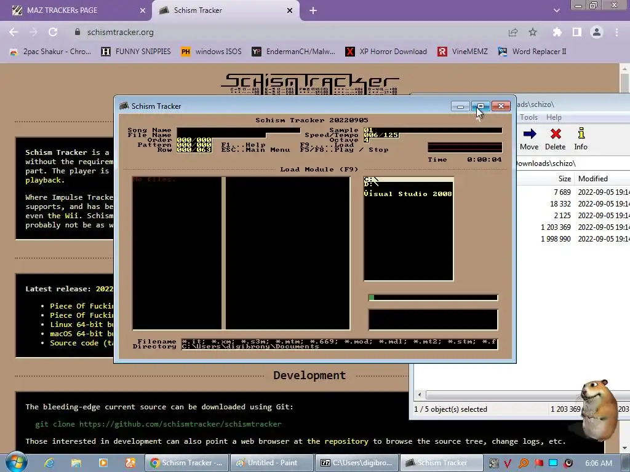The width and height of the screenshot is (630, 472).
Task: Open the 2pac Shakur bookmark
Action: [x=50, y=52]
